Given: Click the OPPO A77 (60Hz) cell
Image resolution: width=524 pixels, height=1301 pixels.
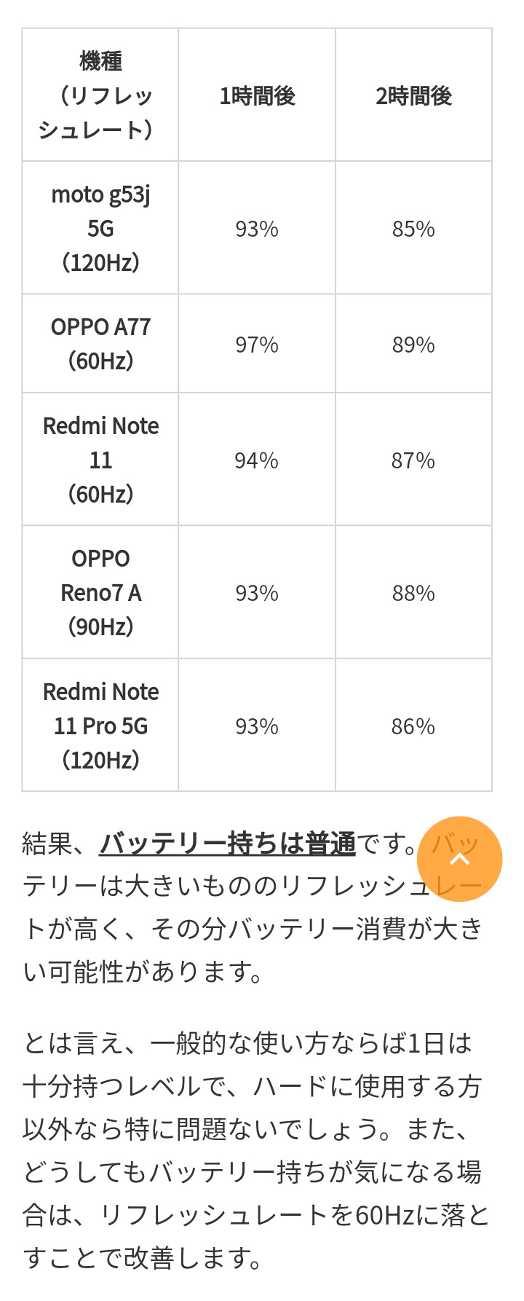Looking at the screenshot, I should pos(100,344).
